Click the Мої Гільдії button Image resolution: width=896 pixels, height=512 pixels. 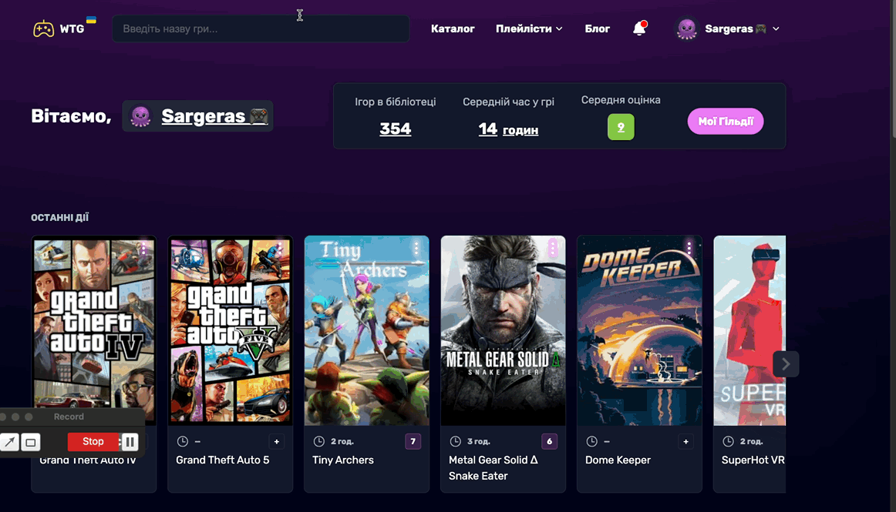725,122
